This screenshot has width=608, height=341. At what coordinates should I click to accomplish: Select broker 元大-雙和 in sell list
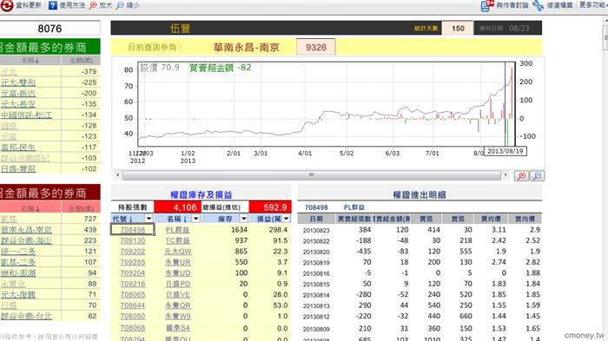tap(18, 82)
